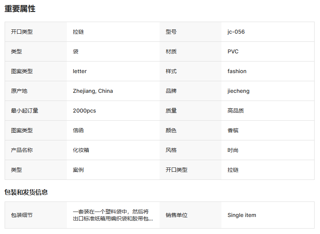Select origin value Zhejiang, China
Image resolution: width=320 pixels, height=234 pixels.
tap(93, 91)
